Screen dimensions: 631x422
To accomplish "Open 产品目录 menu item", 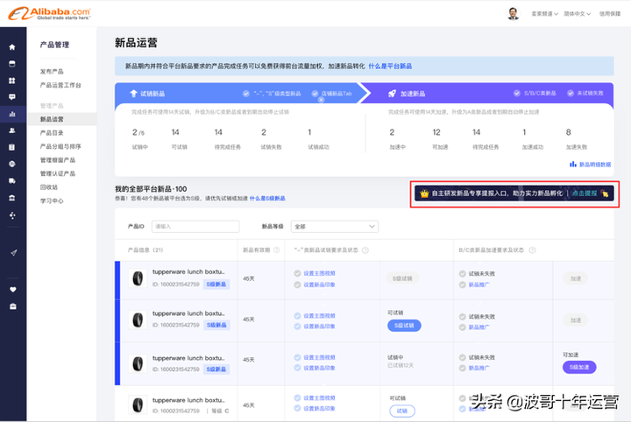I will 52,132.
